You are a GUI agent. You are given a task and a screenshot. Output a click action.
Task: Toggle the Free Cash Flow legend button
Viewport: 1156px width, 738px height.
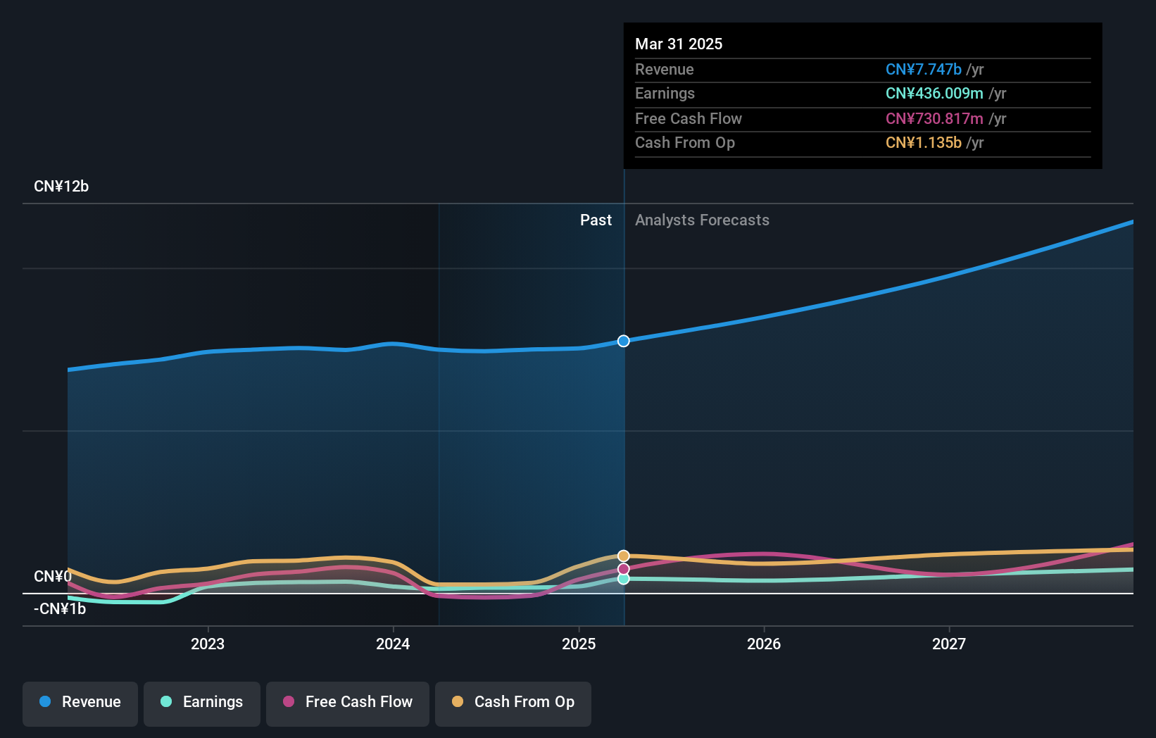pyautogui.click(x=348, y=703)
